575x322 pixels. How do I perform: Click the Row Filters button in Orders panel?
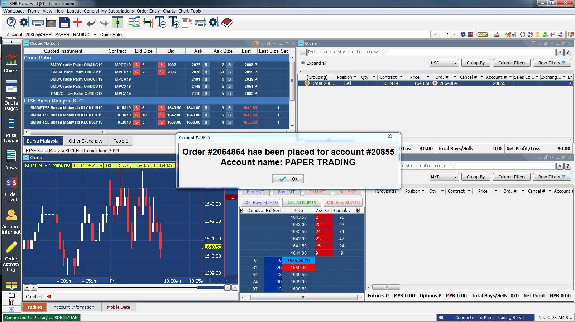(x=552, y=63)
